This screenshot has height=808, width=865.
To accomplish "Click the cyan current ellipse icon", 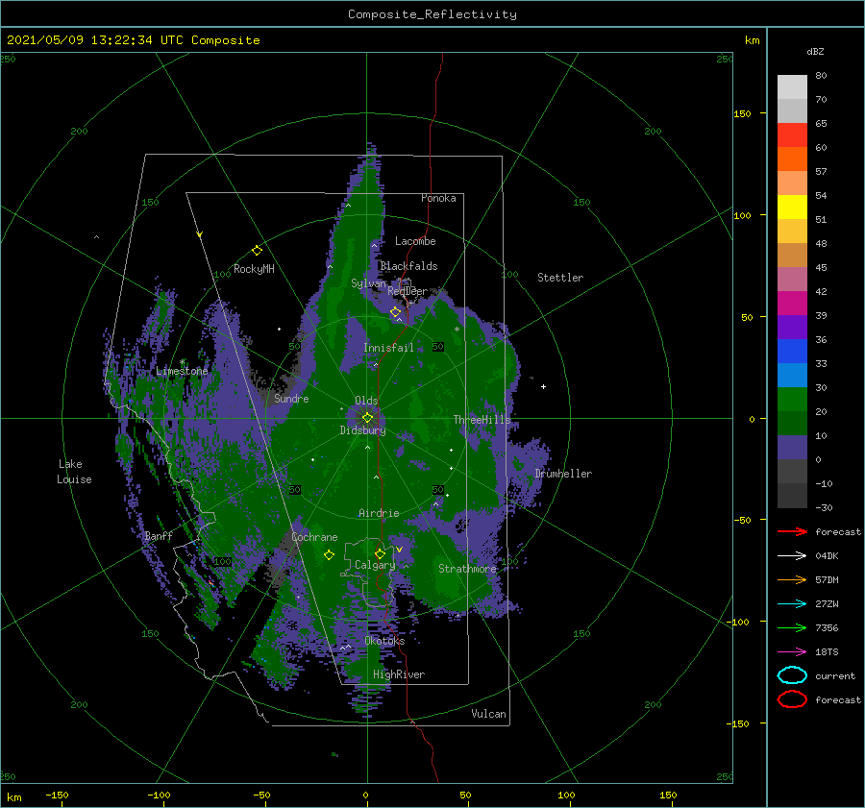I will click(792, 675).
